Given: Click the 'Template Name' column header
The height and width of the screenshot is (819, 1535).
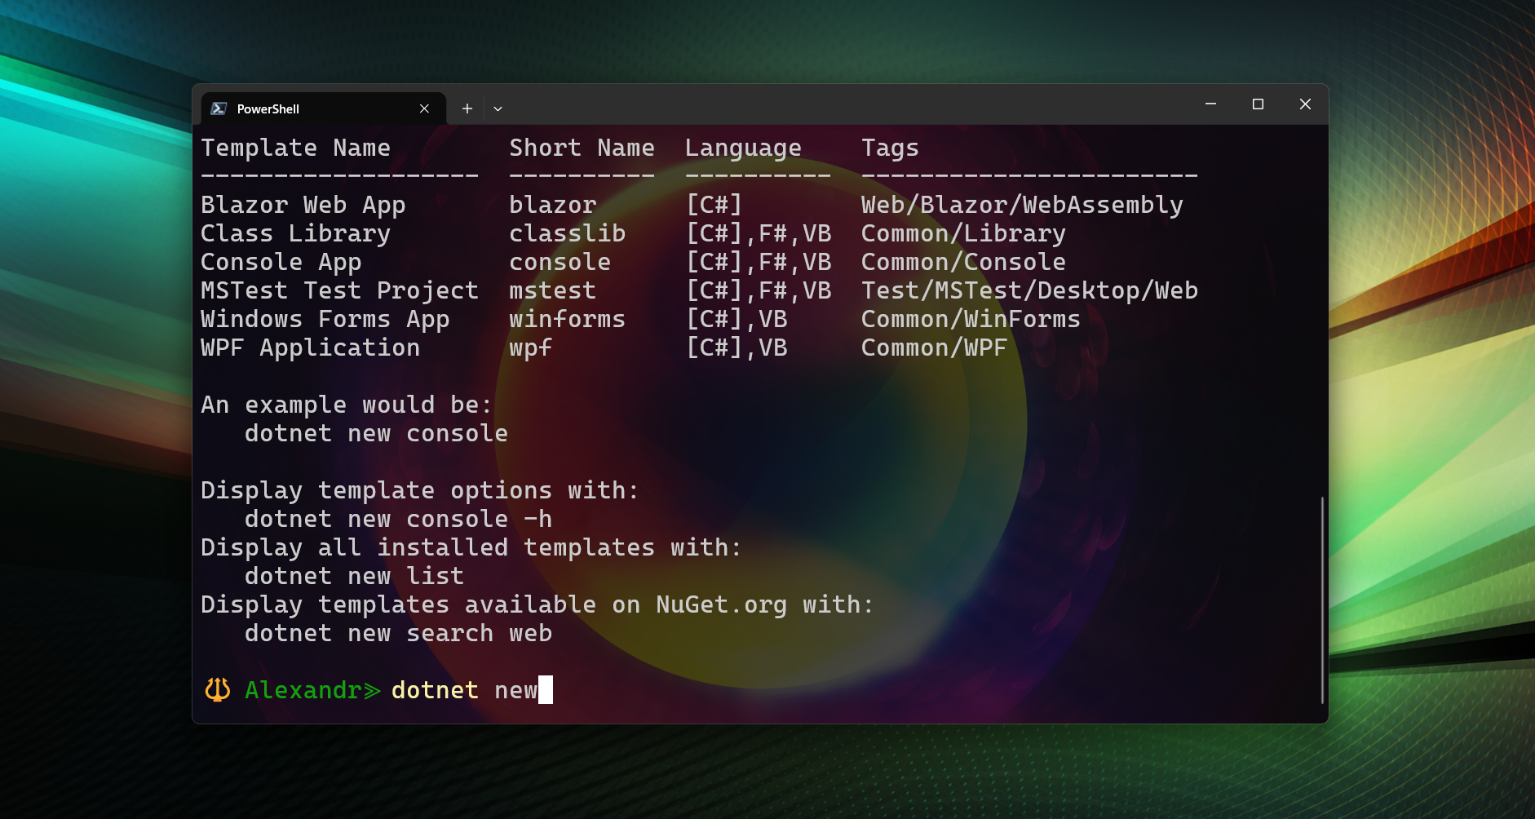Looking at the screenshot, I should pyautogui.click(x=295, y=148).
